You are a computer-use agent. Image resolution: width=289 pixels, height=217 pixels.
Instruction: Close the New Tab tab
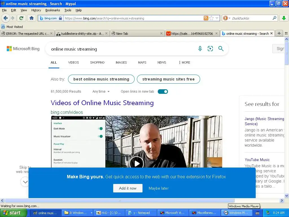(x=161, y=33)
